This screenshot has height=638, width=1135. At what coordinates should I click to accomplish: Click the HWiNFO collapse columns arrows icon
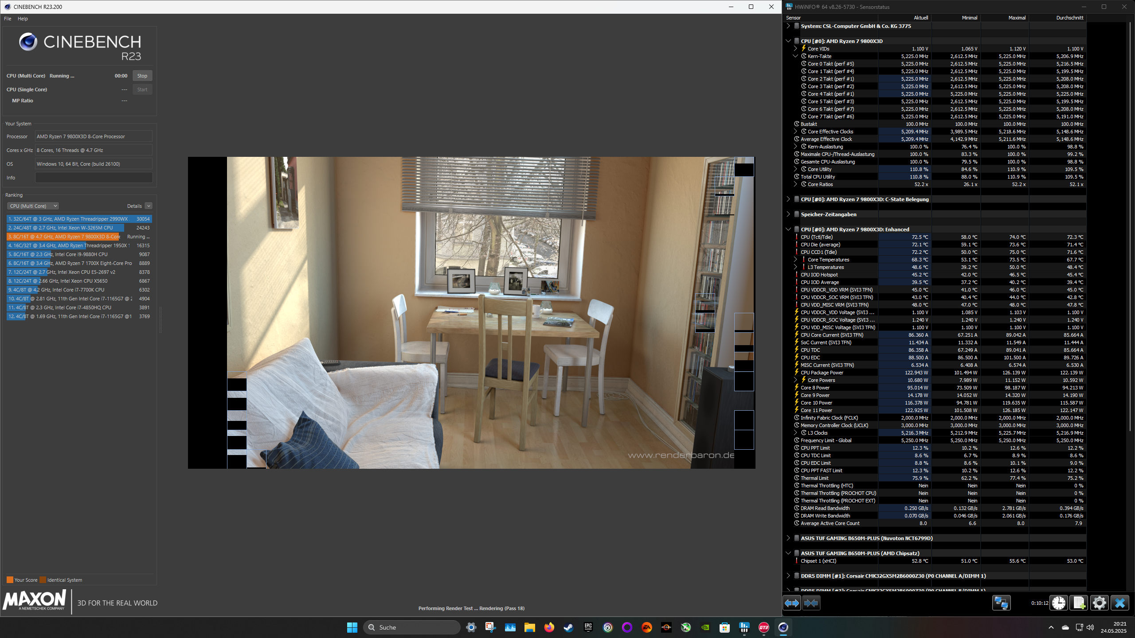click(811, 603)
